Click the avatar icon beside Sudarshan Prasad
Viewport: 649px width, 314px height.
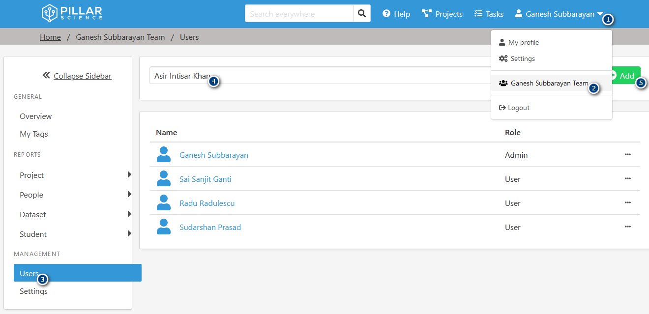coord(163,227)
